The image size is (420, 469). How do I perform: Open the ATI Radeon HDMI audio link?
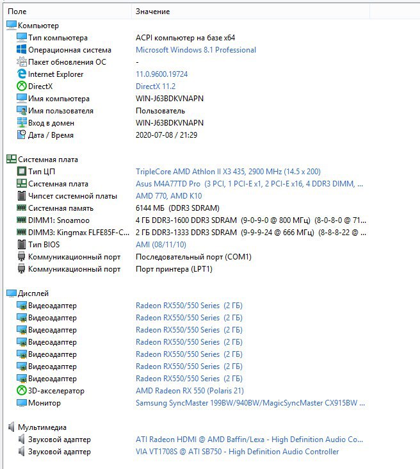pyautogui.click(x=249, y=440)
